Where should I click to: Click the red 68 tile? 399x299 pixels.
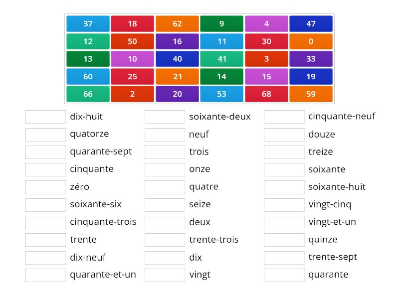click(266, 94)
